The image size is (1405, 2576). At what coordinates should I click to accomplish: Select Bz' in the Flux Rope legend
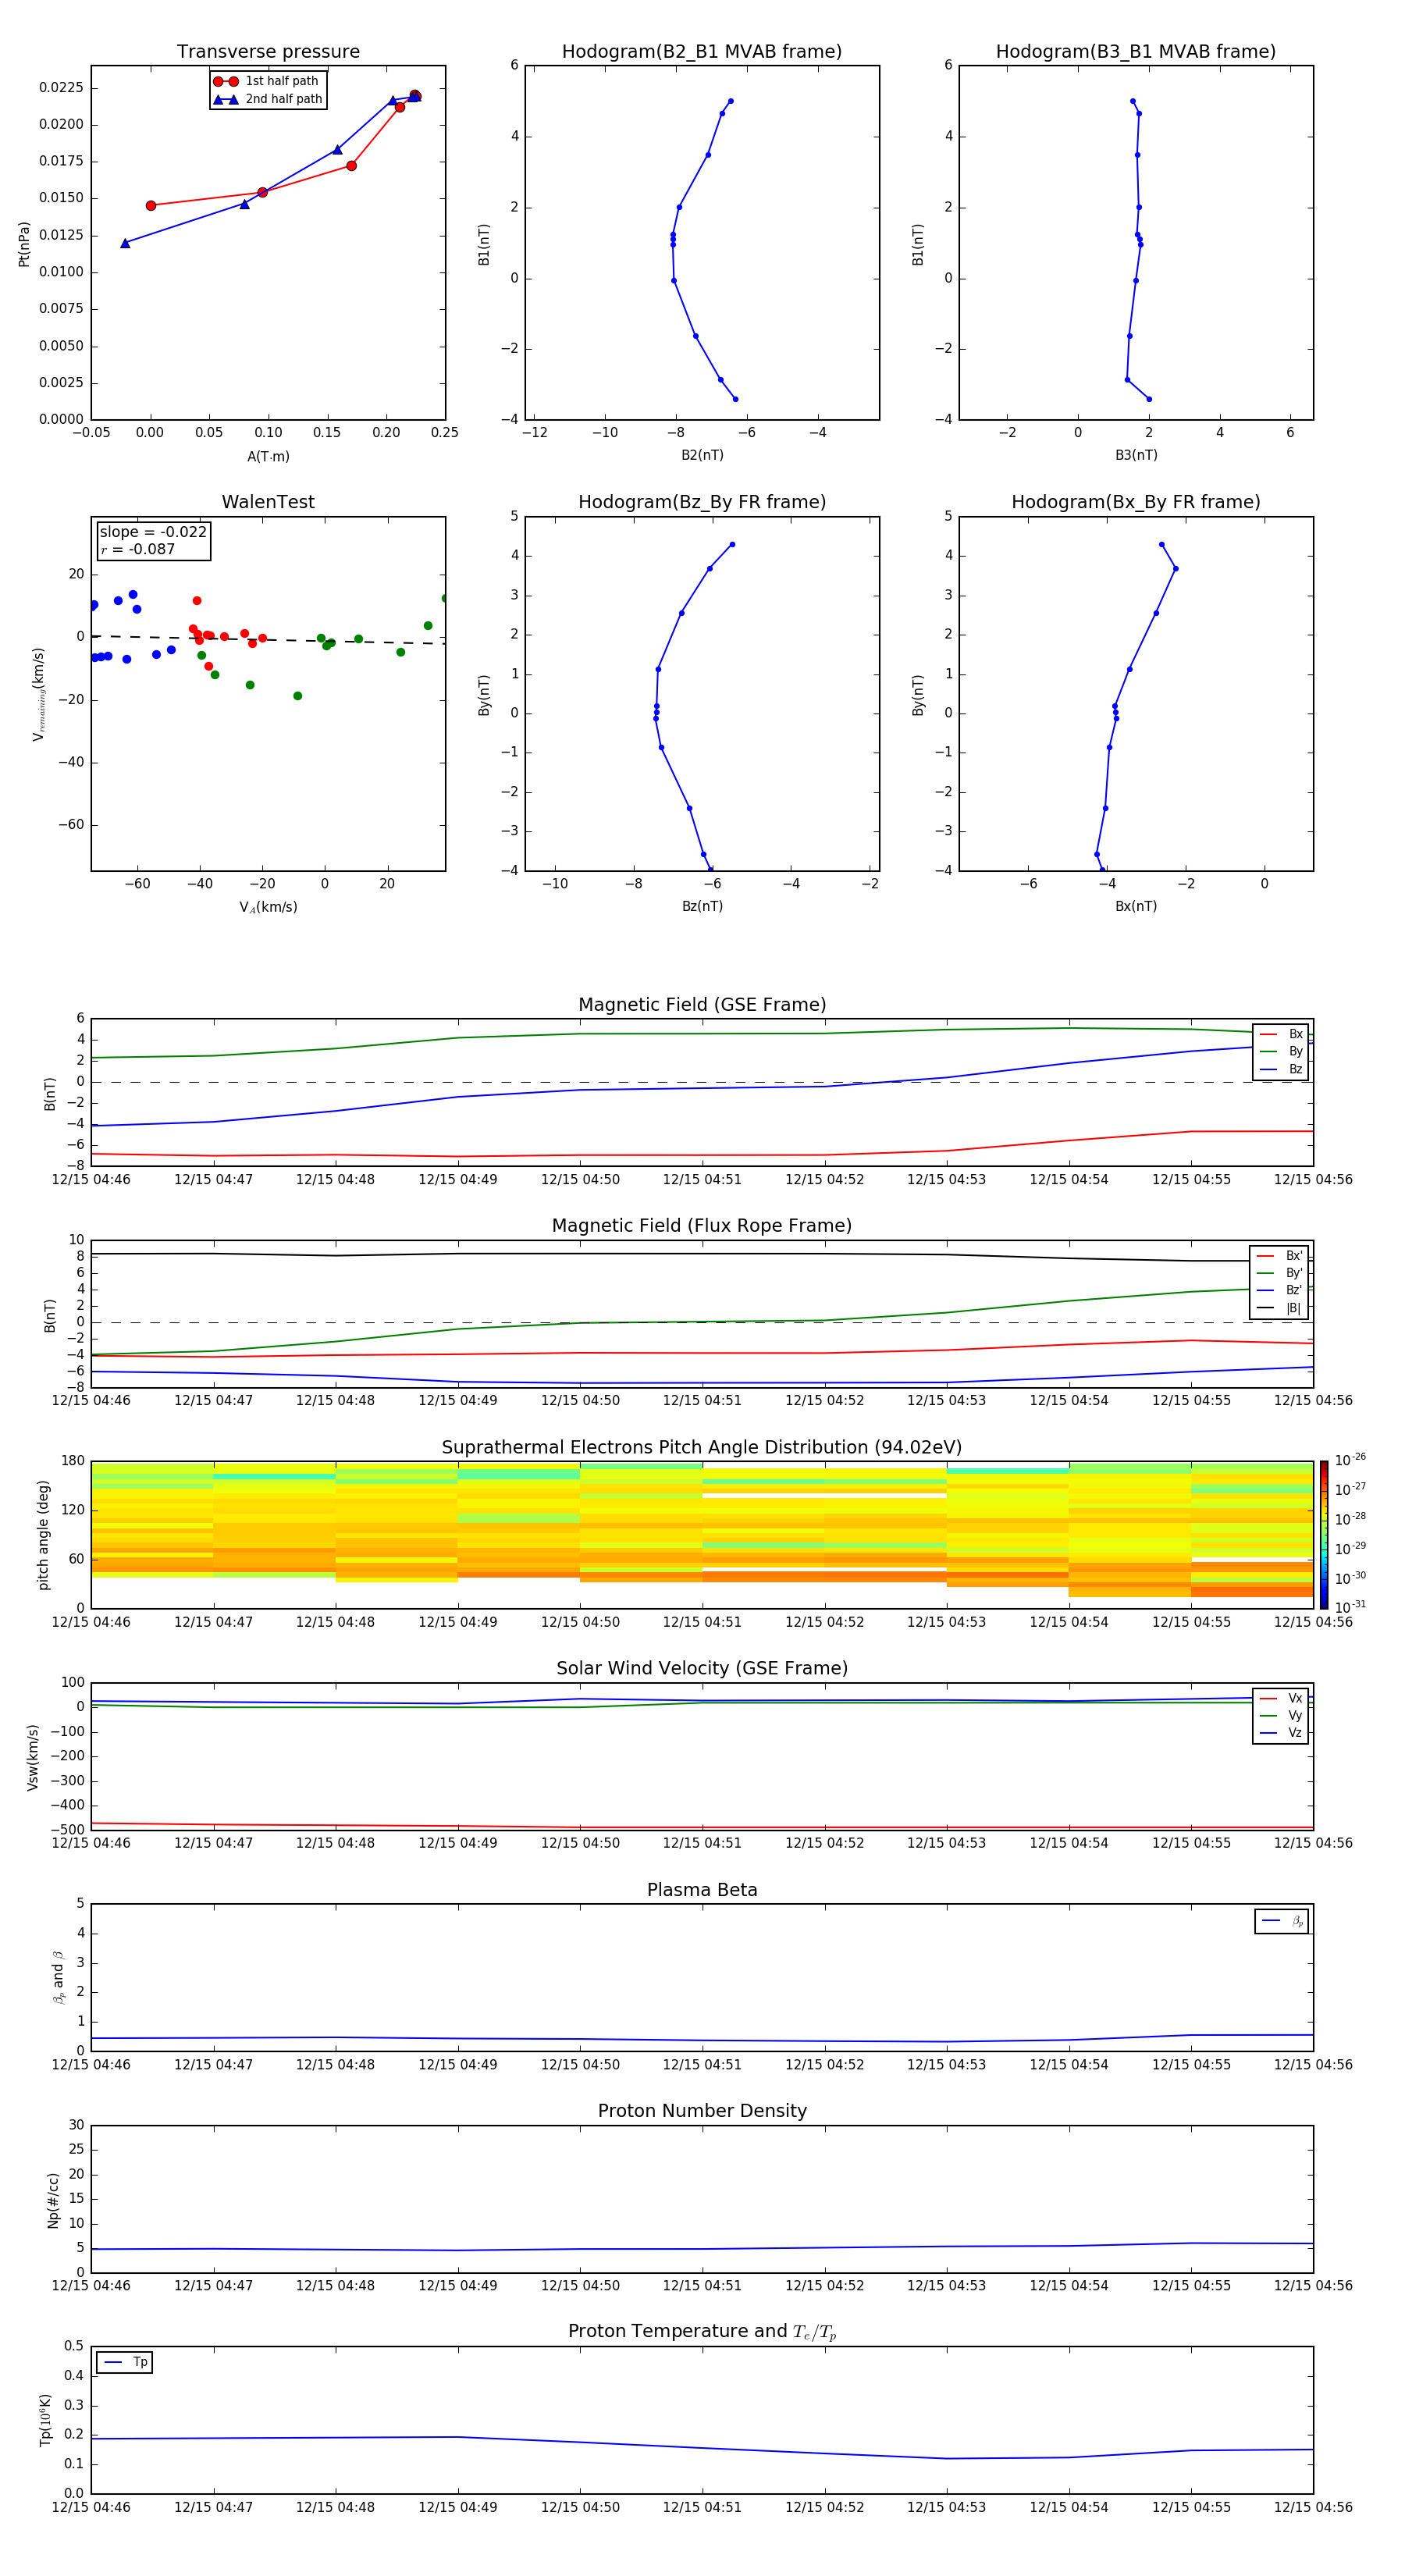(x=1279, y=1290)
